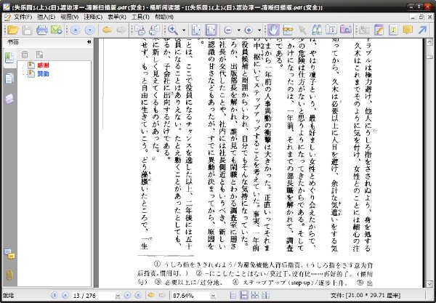Screen dimensions: 436x303
Task: Click the Email envelope icon in the toolbar
Action: tap(57, 30)
